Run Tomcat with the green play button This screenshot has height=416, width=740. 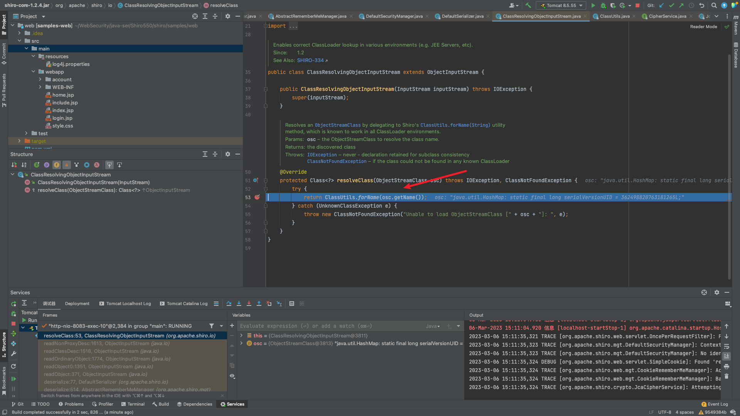click(594, 5)
